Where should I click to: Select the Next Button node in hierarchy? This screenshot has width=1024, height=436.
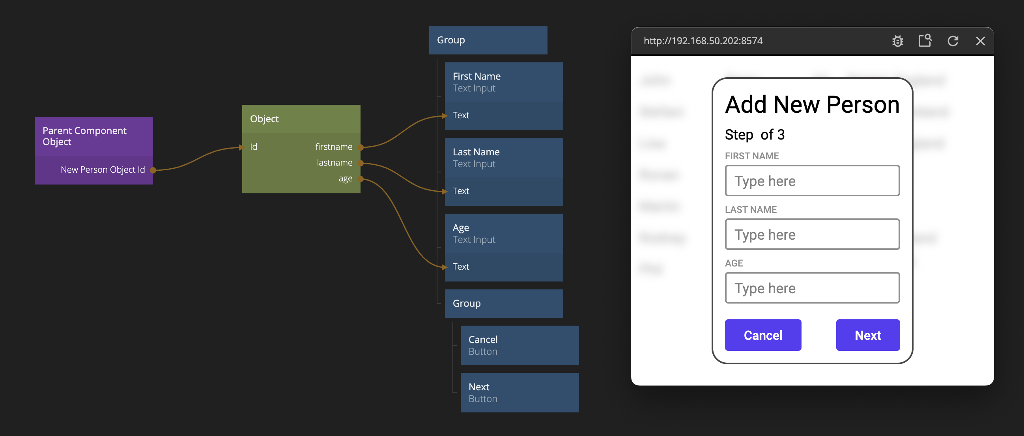coord(519,392)
